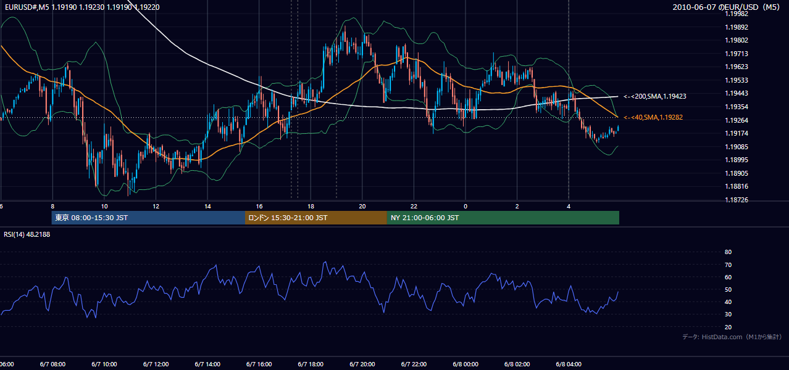Click the Tokyo 08:00-15:30 JST session bar
The image size is (789, 370).
[x=148, y=218]
